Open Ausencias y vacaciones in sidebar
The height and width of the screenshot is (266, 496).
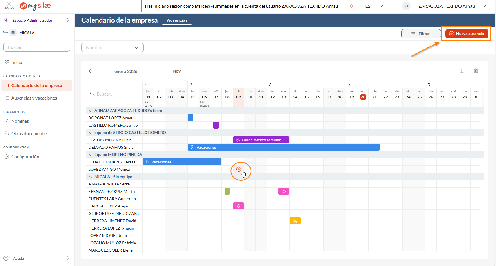tap(34, 98)
